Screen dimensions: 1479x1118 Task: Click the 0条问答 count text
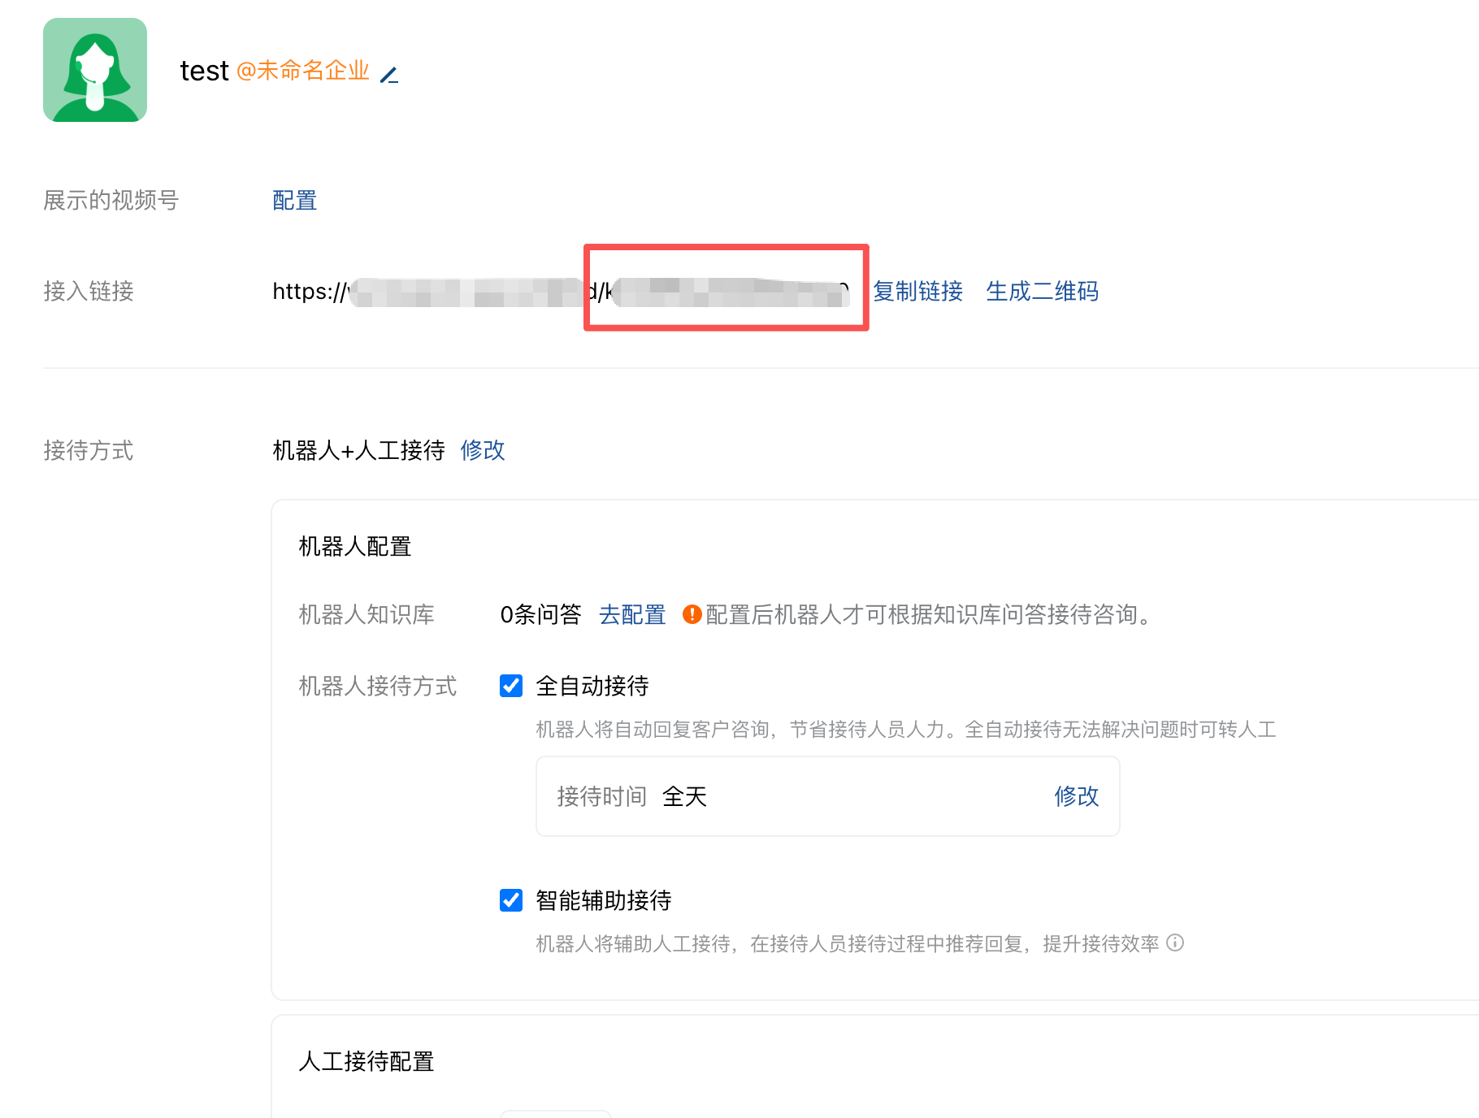click(x=540, y=614)
